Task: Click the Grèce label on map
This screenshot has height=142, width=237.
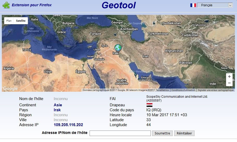Action: pyautogui.click(x=61, y=32)
